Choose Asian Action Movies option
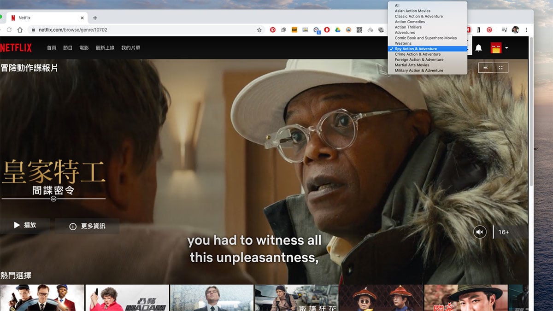This screenshot has height=311, width=553. (x=428, y=11)
